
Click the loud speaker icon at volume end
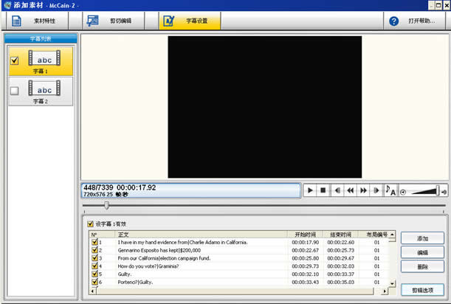[x=444, y=192]
